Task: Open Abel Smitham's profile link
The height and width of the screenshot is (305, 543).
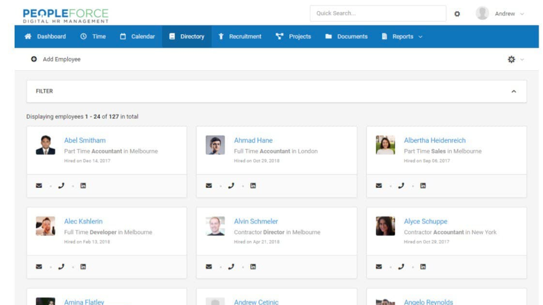Action: tap(85, 140)
